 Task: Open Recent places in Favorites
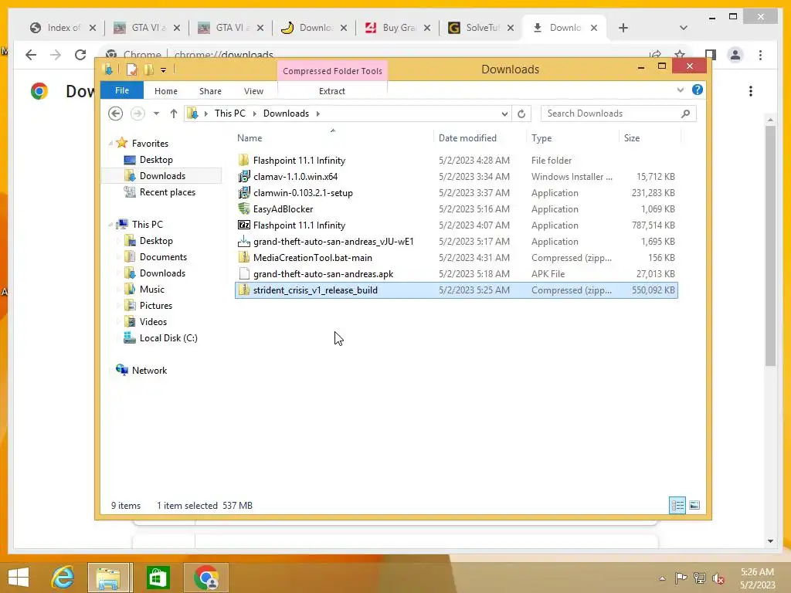tap(167, 192)
